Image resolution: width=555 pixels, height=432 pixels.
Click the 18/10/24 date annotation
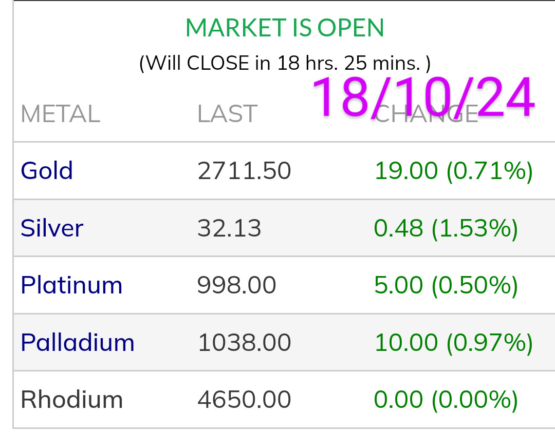(422, 97)
